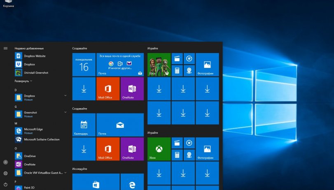
Task: Open the green Xbox logo tile
Action: [159, 149]
